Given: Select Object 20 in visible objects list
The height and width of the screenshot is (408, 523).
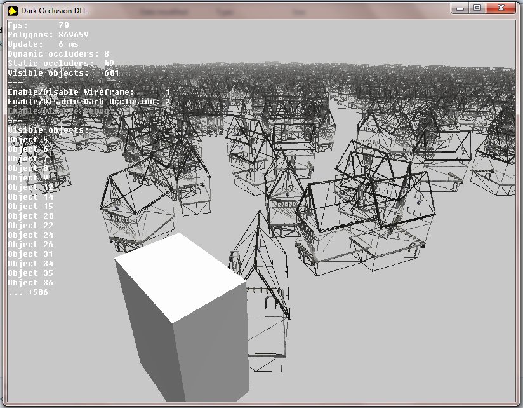Looking at the screenshot, I should 30,216.
